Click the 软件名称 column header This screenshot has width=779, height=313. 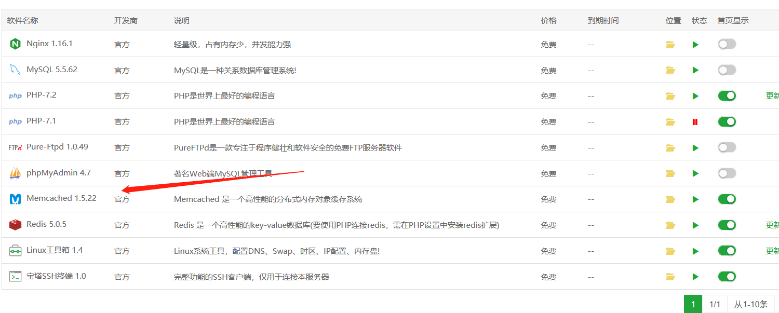pos(22,21)
